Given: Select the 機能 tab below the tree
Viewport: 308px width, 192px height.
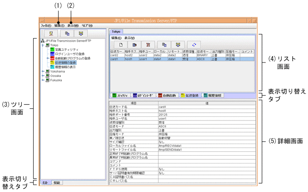Looking at the screenshot, I should pyautogui.click(x=57, y=182).
